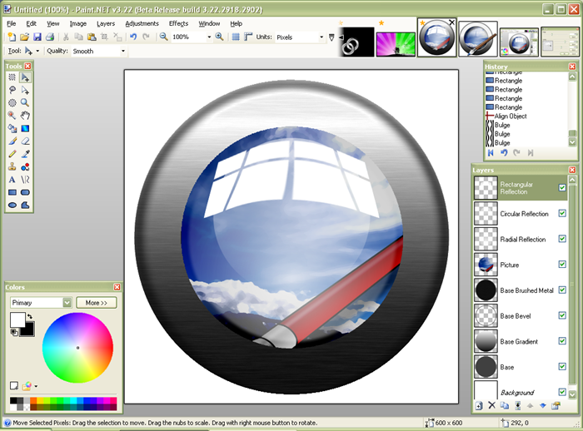Toggle Circular Reflection layer visibility
This screenshot has width=583, height=431.
click(x=562, y=213)
